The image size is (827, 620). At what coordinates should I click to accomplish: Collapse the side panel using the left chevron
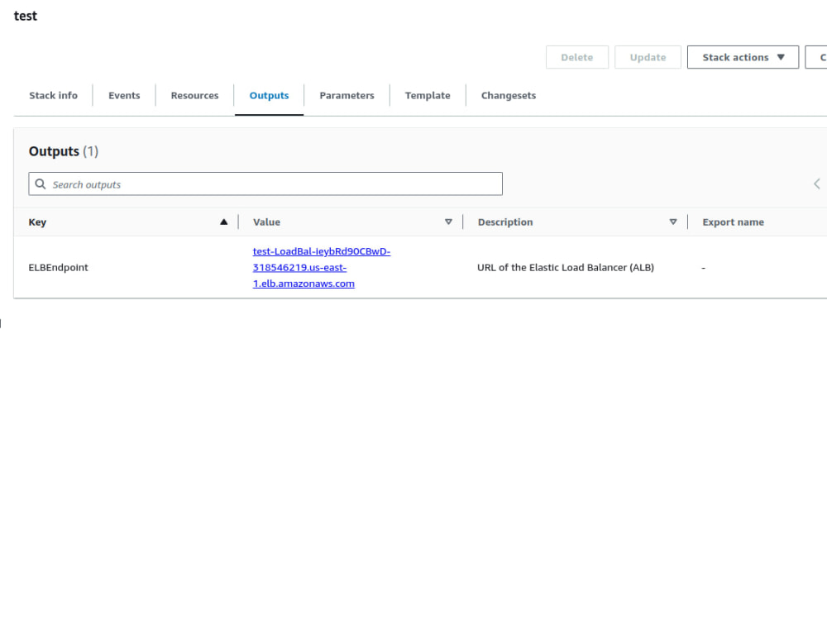[816, 184]
